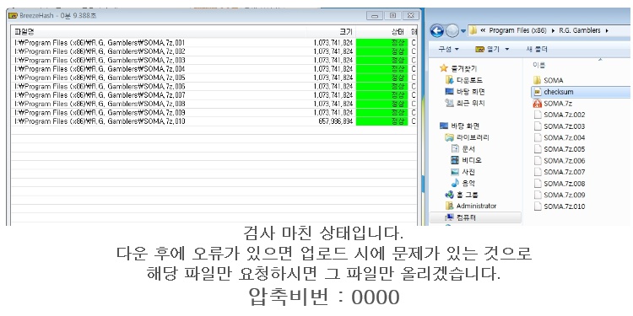Open the 구성 dropdown menu

click(449, 49)
